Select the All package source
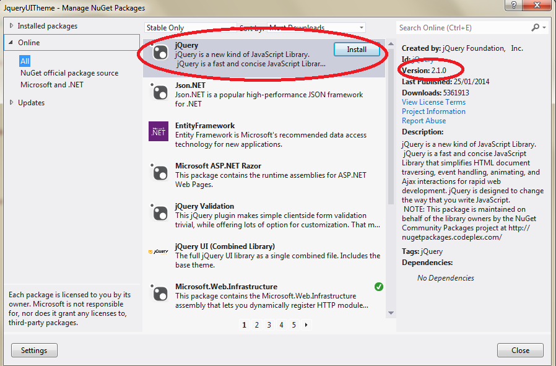Image resolution: width=556 pixels, height=366 pixels. point(25,61)
